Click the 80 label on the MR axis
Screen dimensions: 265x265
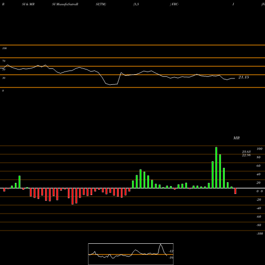point(259,157)
